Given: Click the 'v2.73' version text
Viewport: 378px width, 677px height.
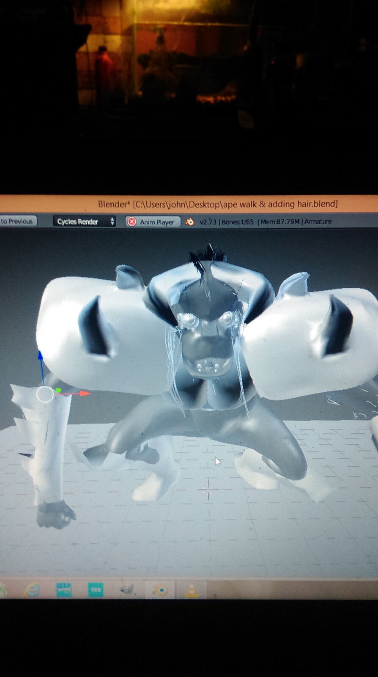Looking at the screenshot, I should pos(208,222).
